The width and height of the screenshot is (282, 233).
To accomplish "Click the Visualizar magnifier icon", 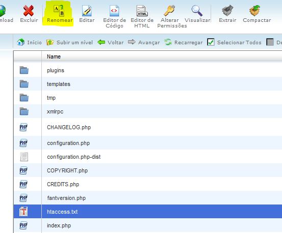I will (x=197, y=11).
